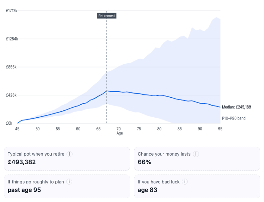264x202 pixels.
Task: Click the Typical pot when you retire card title
Action: [36, 154]
